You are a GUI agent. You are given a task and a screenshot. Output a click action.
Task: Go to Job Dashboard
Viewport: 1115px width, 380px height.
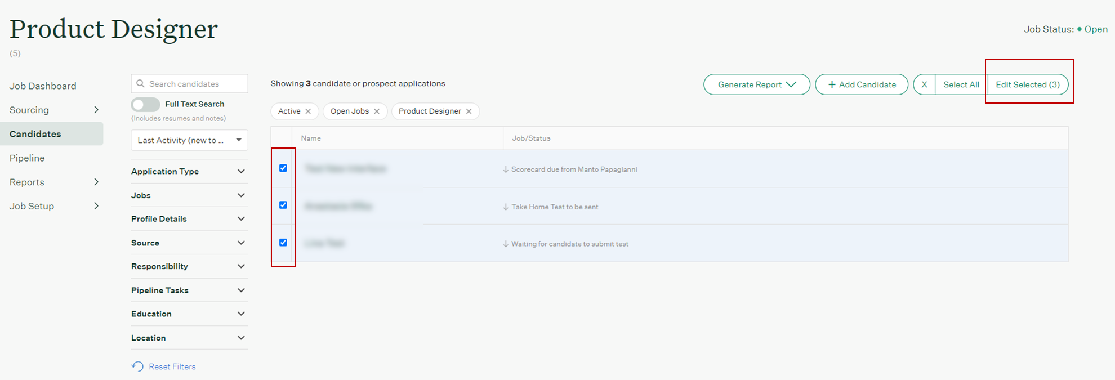pyautogui.click(x=43, y=86)
